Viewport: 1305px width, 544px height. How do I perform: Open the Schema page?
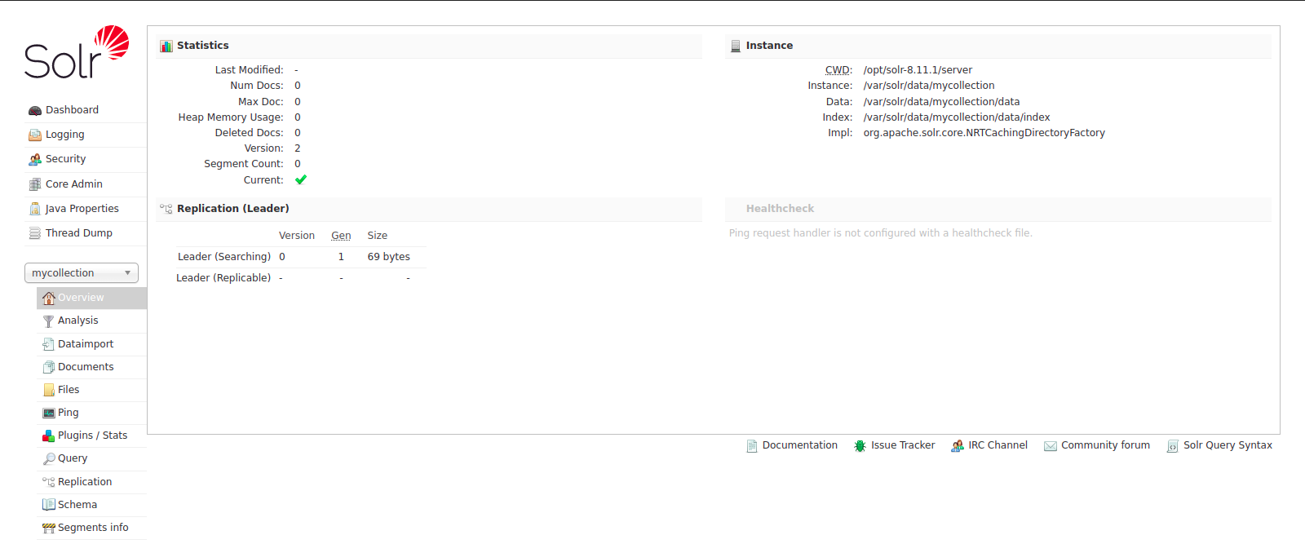tap(77, 505)
